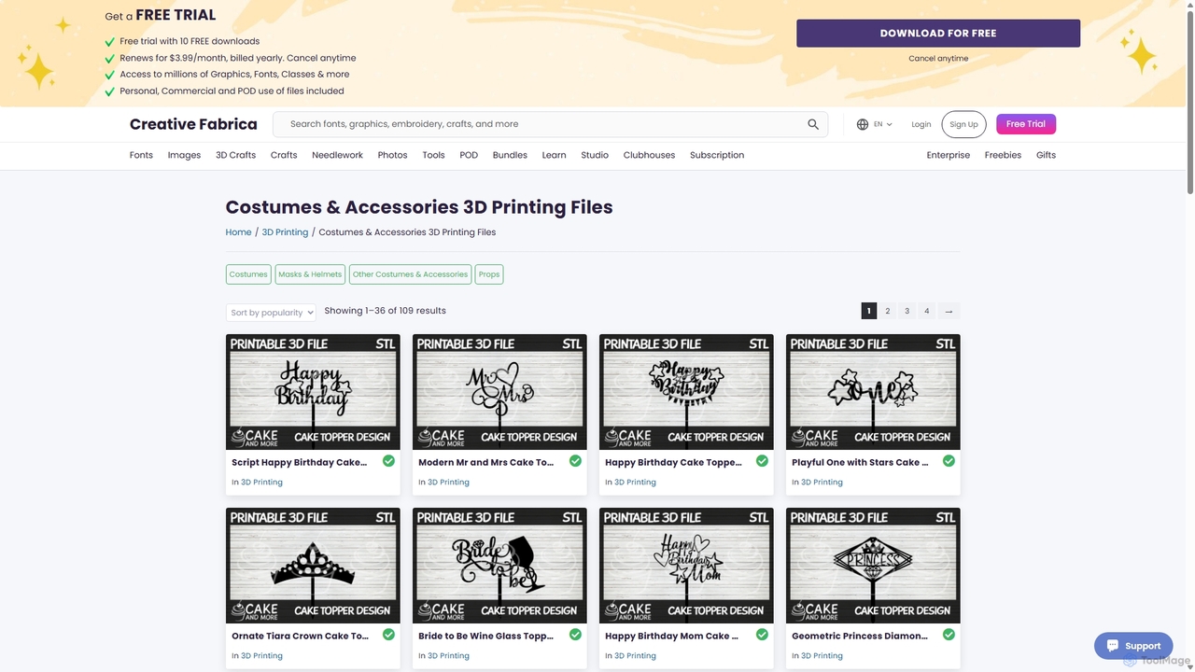The width and height of the screenshot is (1195, 672).
Task: Select current page 1 in pagination
Action: [869, 311]
